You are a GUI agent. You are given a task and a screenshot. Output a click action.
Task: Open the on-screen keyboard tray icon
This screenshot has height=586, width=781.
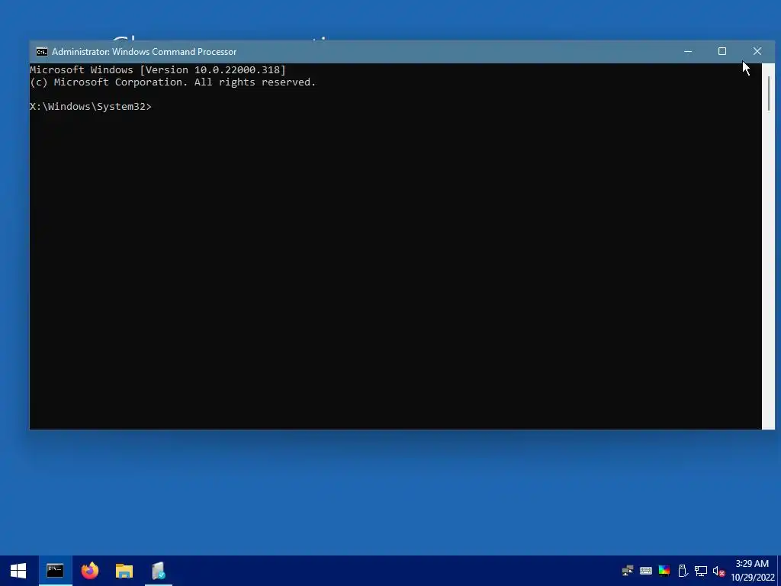point(645,571)
